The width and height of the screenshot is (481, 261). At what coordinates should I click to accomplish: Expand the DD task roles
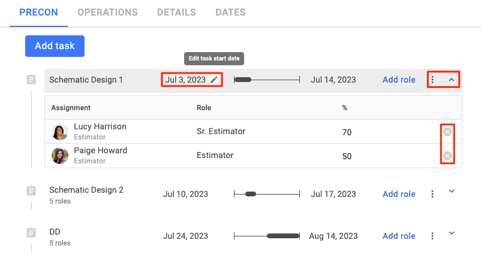point(452,233)
